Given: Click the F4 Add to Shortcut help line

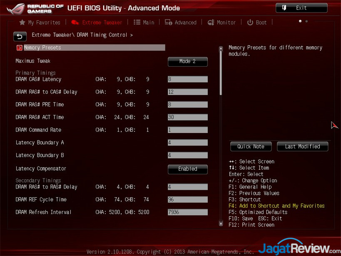Looking at the screenshot, I should pyautogui.click(x=276, y=206).
